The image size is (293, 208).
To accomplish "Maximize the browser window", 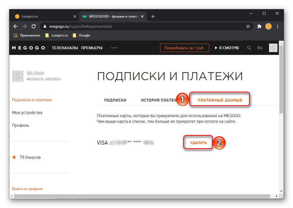I will click(x=264, y=14).
